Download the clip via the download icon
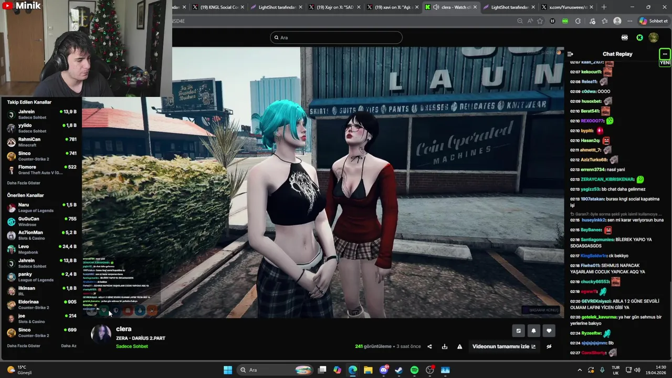The height and width of the screenshot is (378, 672). (445, 346)
